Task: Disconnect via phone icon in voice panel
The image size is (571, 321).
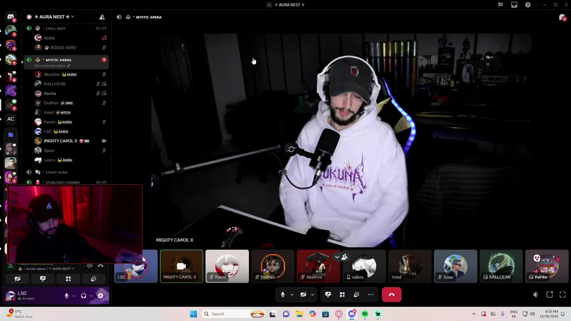Action: (100, 266)
